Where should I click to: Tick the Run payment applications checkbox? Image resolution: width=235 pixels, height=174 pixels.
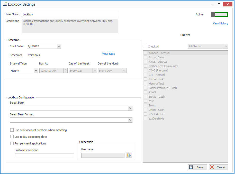point(12,143)
